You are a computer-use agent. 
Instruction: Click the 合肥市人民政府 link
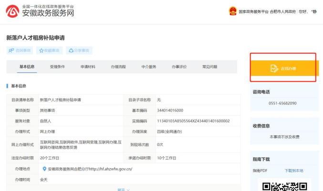tap(283, 11)
